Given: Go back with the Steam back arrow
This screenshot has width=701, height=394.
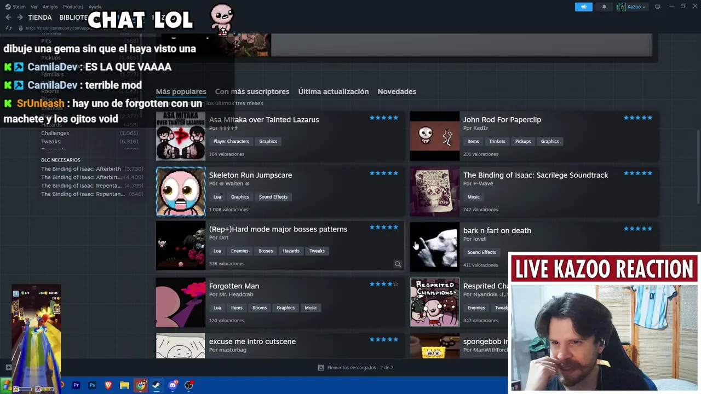Looking at the screenshot, I should (x=8, y=18).
